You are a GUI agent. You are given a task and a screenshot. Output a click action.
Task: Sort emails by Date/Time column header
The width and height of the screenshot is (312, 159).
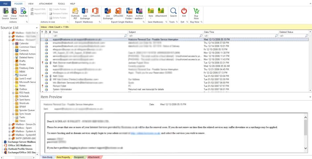point(238,31)
